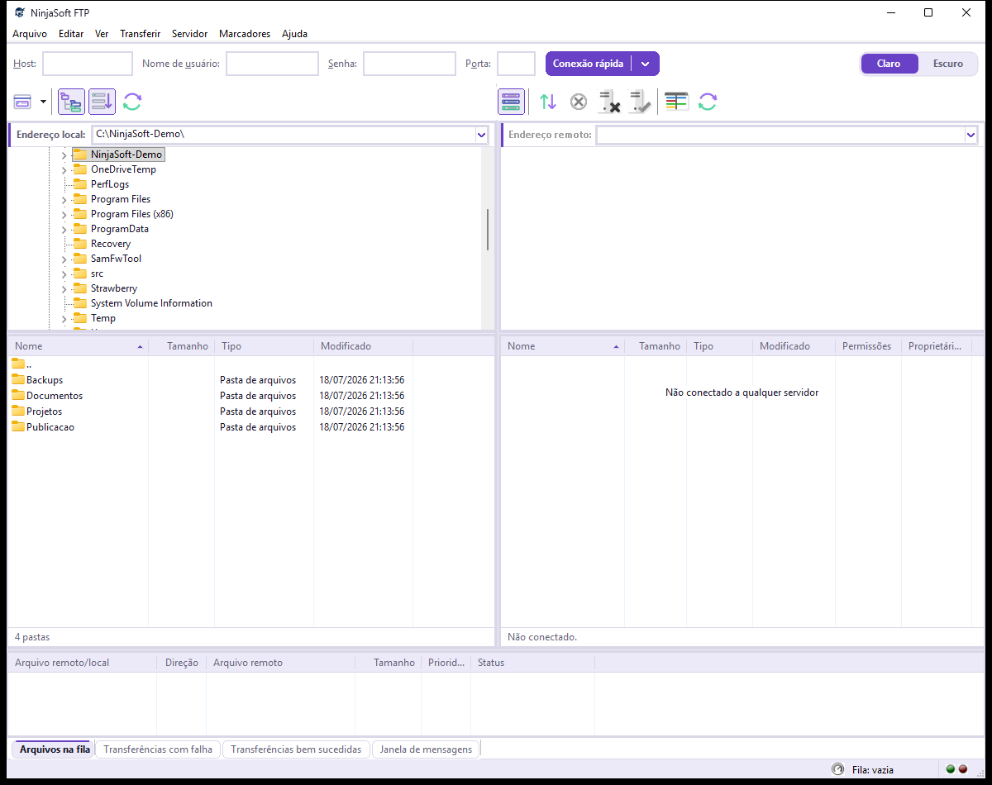This screenshot has width=992, height=785.
Task: Switch to Janela de mensagens tab
Action: [x=426, y=749]
